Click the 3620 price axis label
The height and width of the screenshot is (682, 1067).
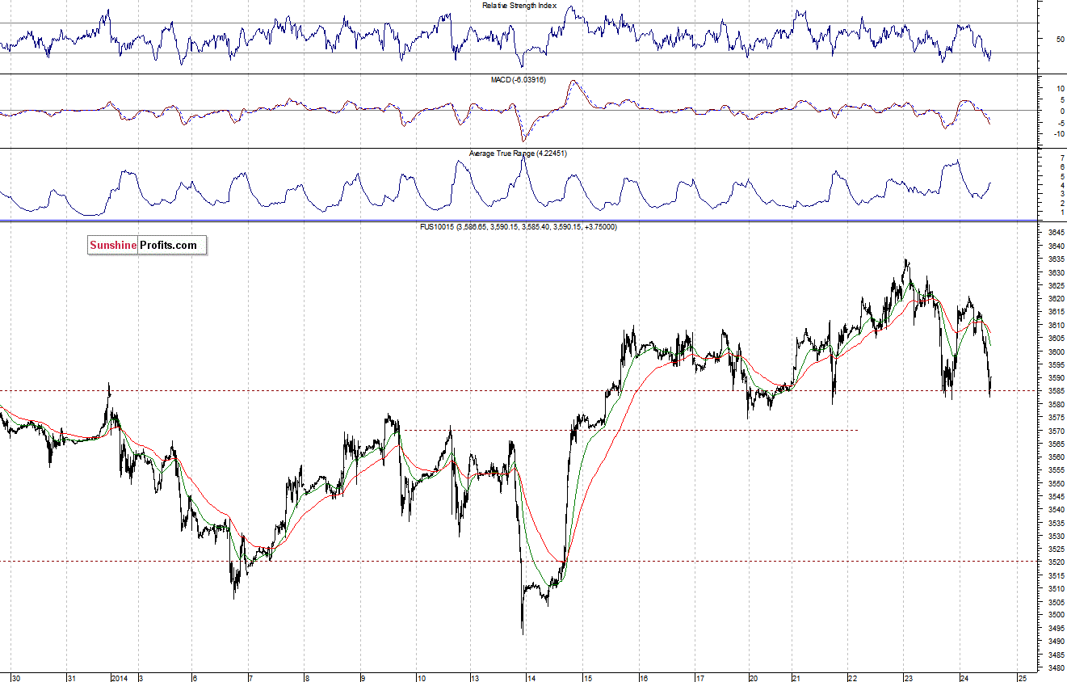pyautogui.click(x=1056, y=299)
